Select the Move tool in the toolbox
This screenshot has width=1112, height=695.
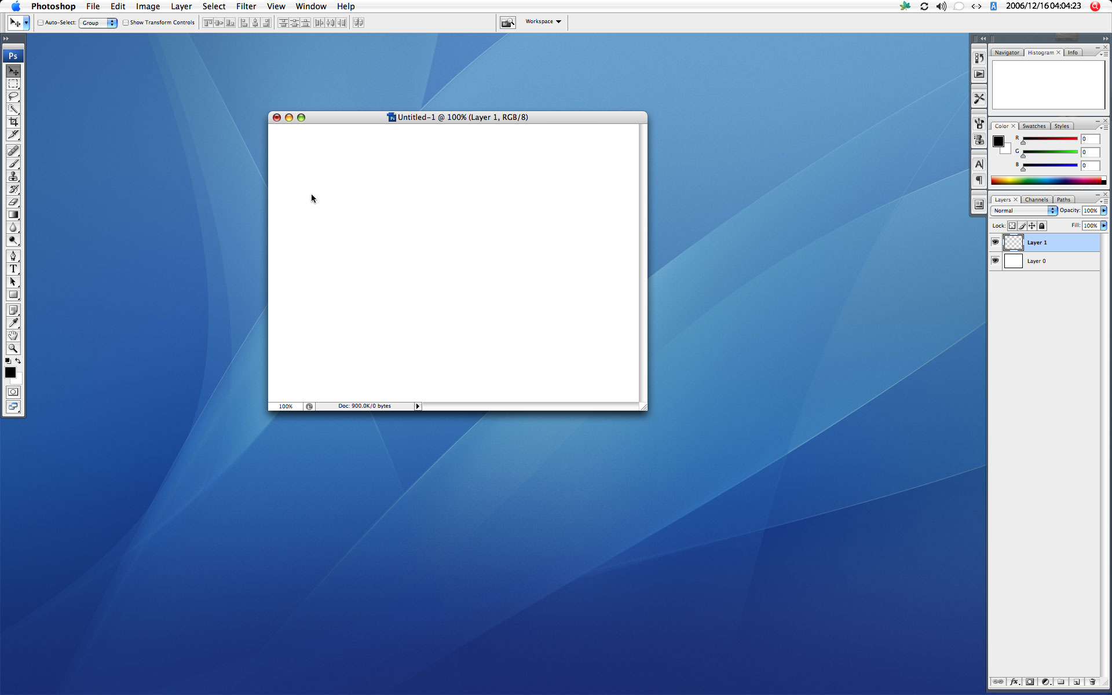(x=13, y=71)
